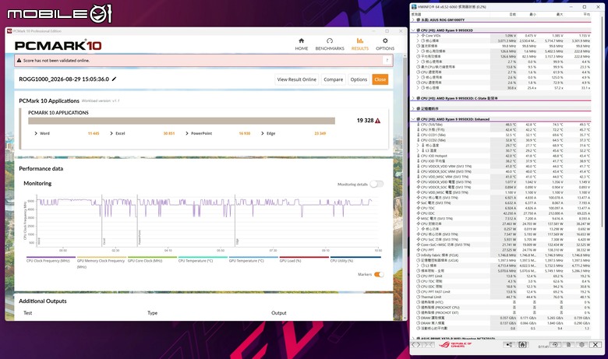Viewport: 608px width, 359px height.
Task: Click the expand-columns arrows in HWiNFO footer
Action: pos(415,345)
